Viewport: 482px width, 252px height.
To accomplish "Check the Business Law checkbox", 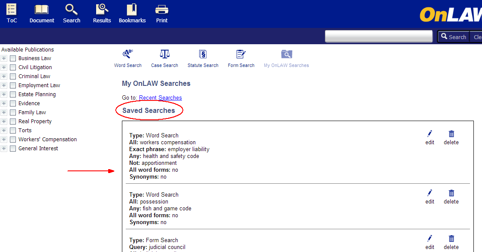I will pos(13,58).
